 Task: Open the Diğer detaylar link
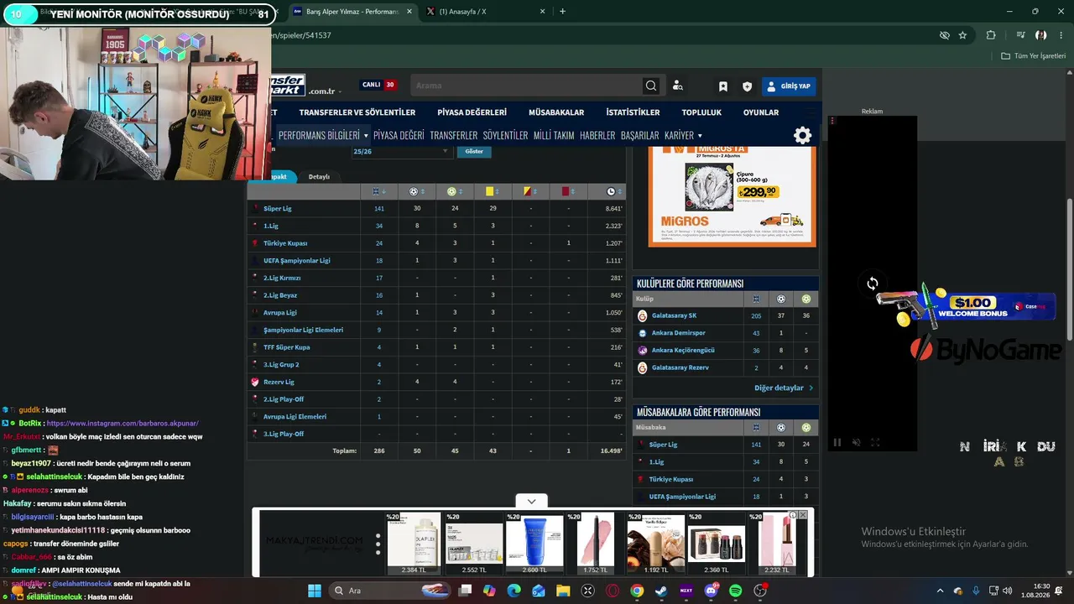point(784,388)
